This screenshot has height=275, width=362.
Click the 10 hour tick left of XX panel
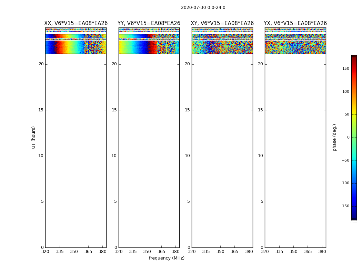[x=41, y=156]
